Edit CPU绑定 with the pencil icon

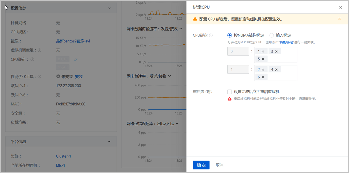pos(76,59)
